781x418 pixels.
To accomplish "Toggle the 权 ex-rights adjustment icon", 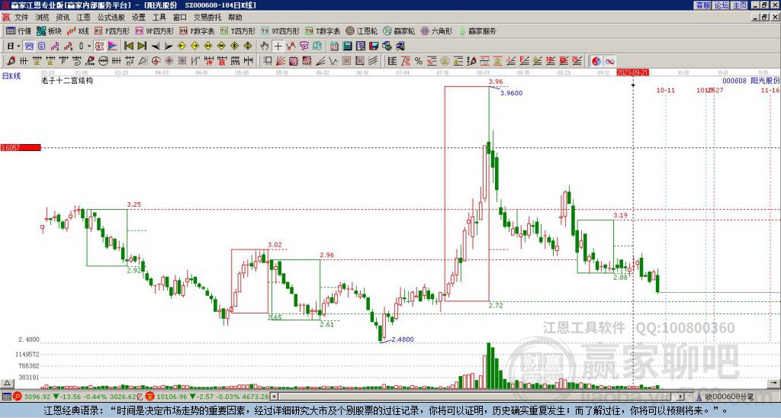I will (x=99, y=46).
